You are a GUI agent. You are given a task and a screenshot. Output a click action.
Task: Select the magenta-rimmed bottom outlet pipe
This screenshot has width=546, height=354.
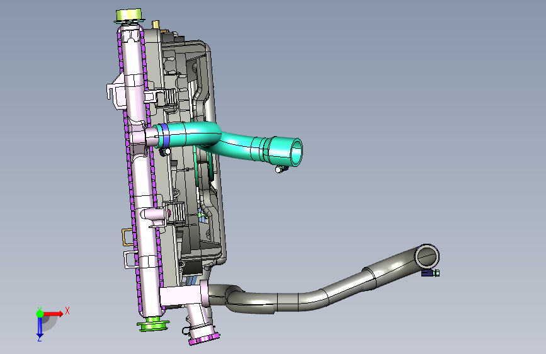(202, 324)
